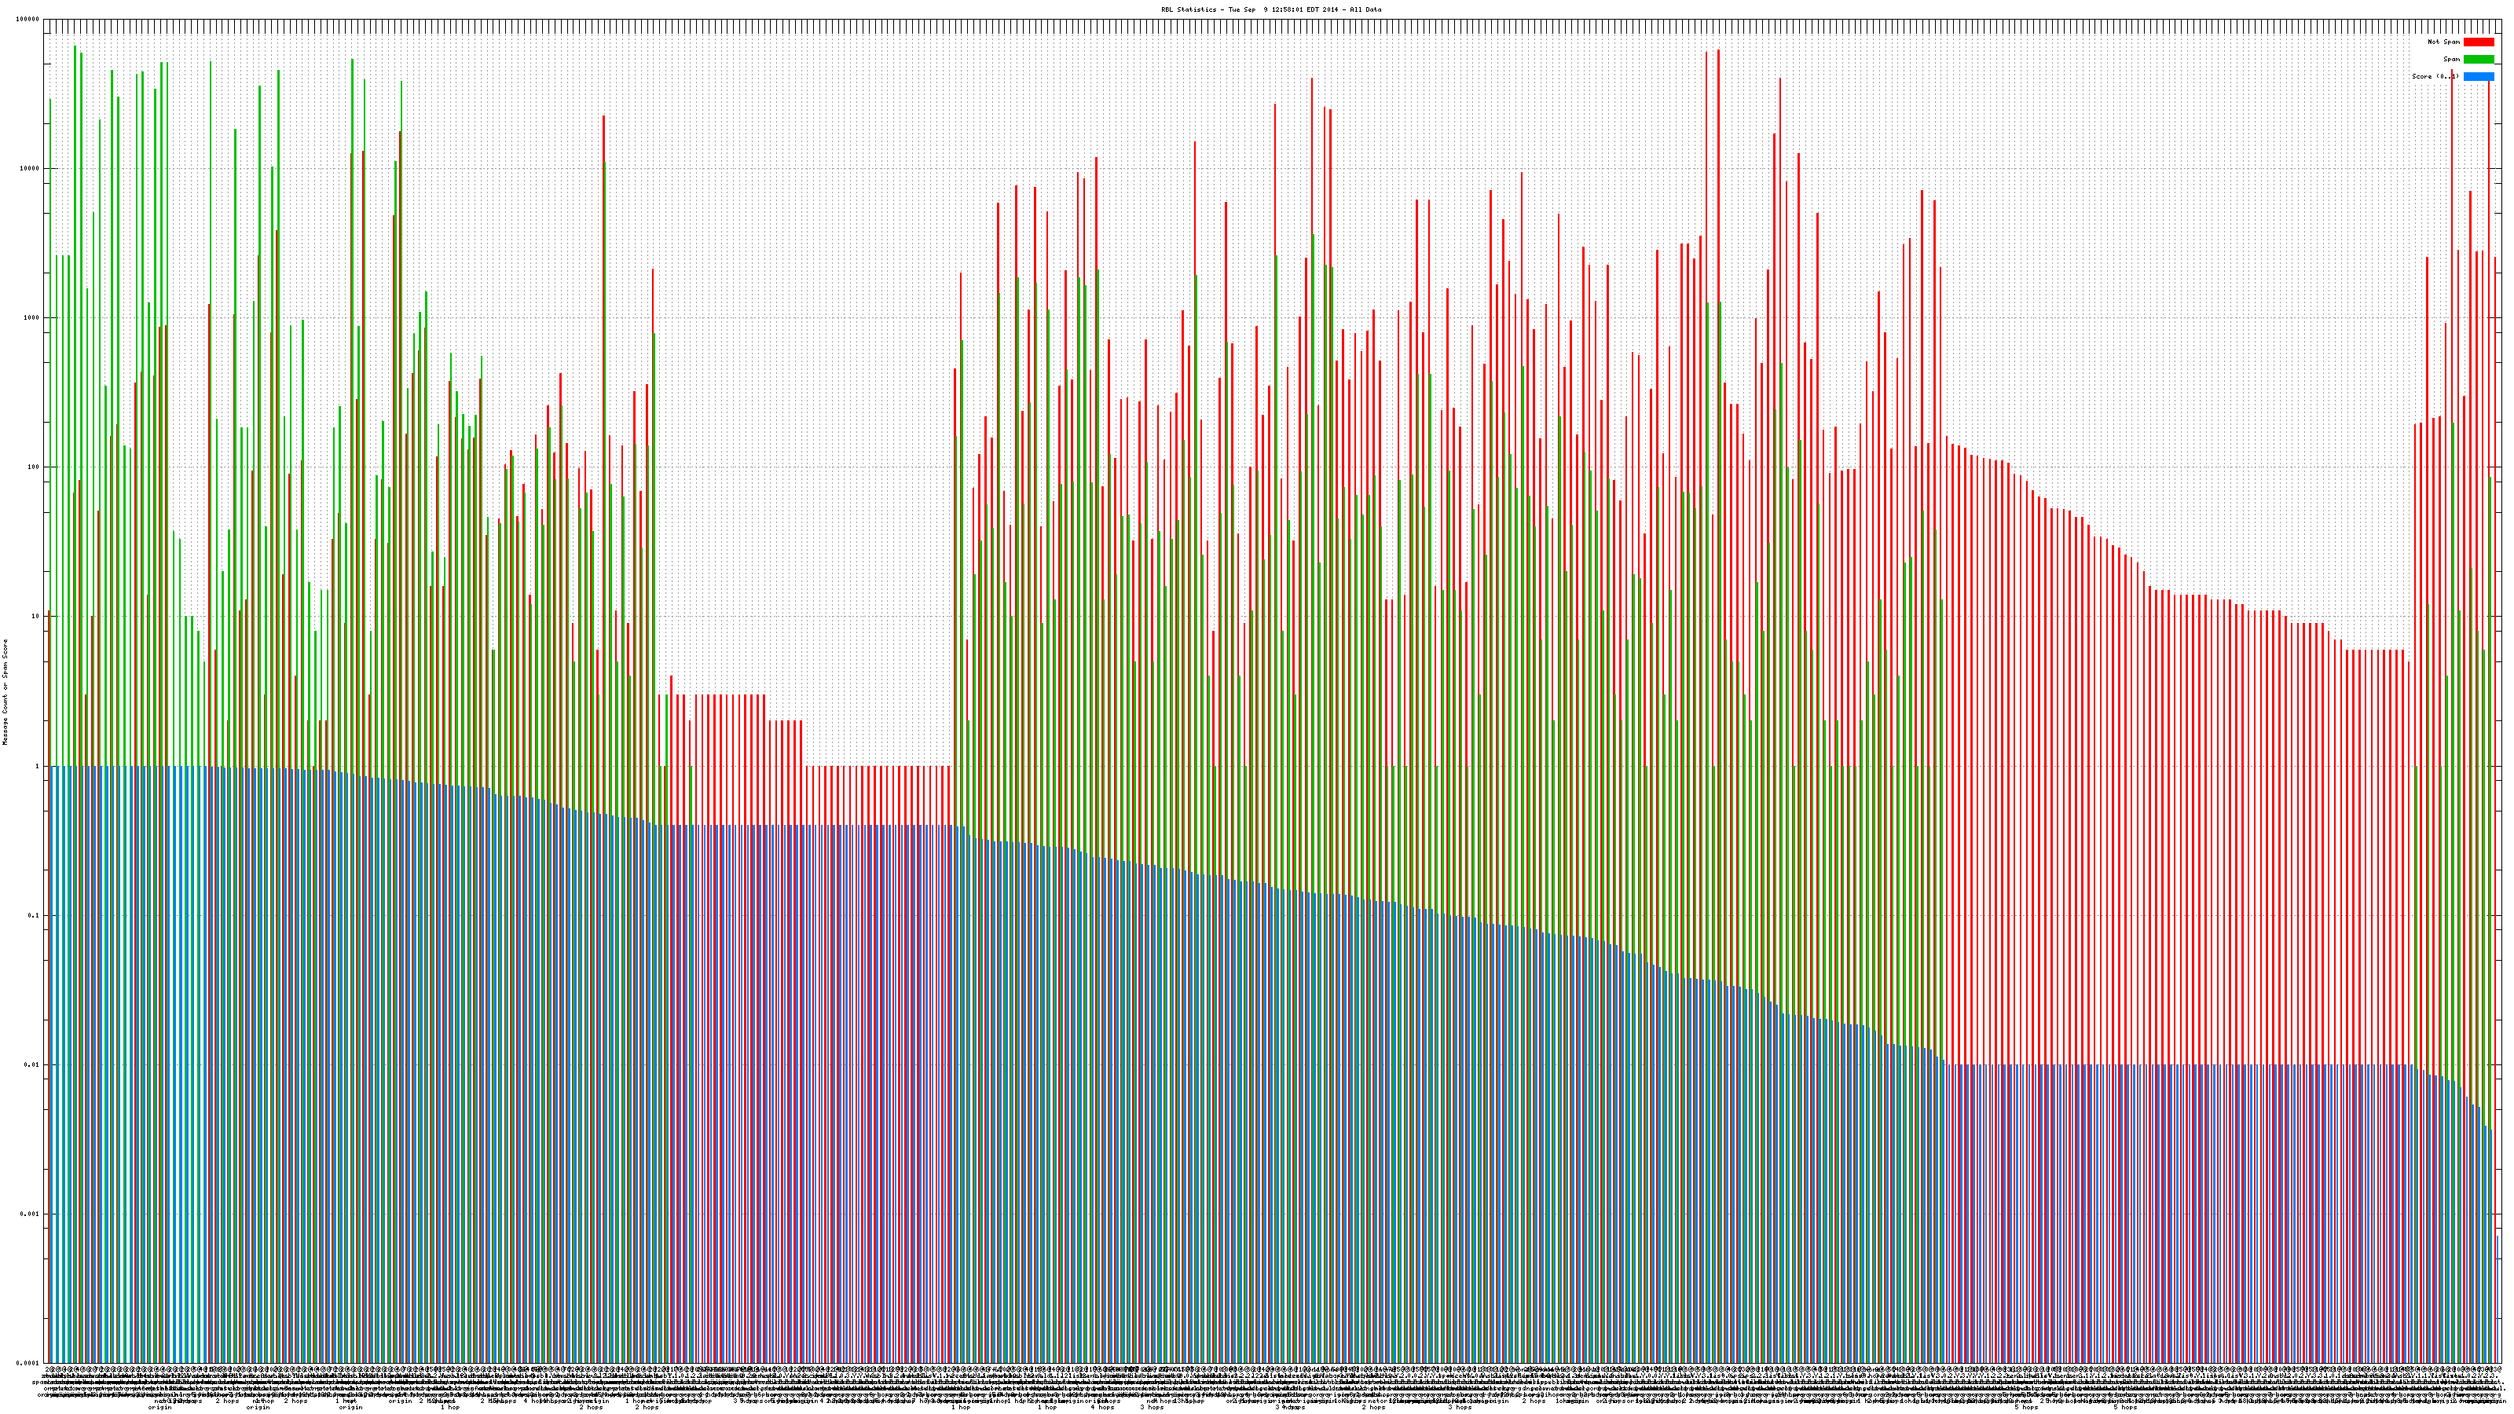
Task: Click the 0.1 y-axis tick label
Action: click(33, 915)
